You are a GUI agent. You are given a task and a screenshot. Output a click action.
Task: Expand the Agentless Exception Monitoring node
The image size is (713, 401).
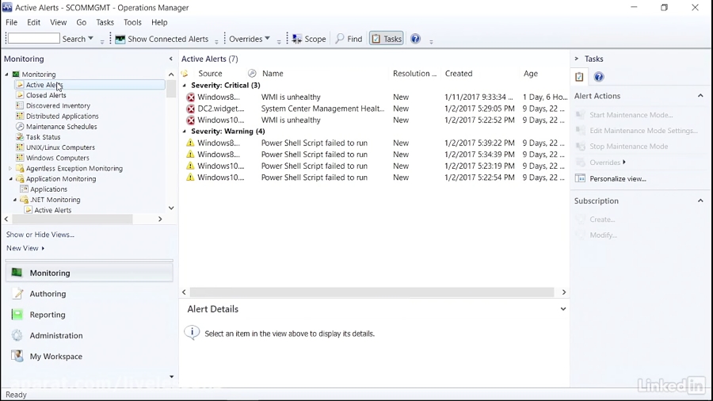10,169
